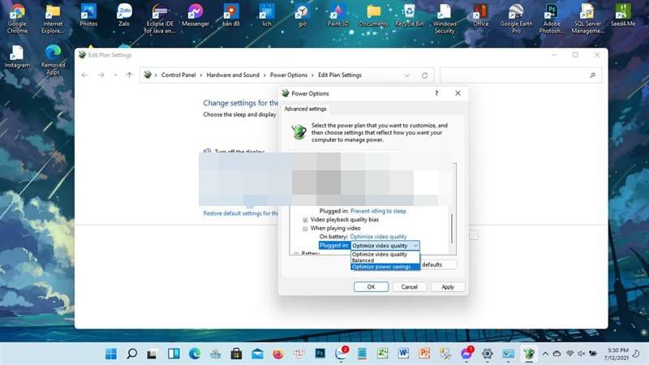Click the up-one-level arrow in the address bar
Image resolution: width=649 pixels, height=365 pixels.
129,75
